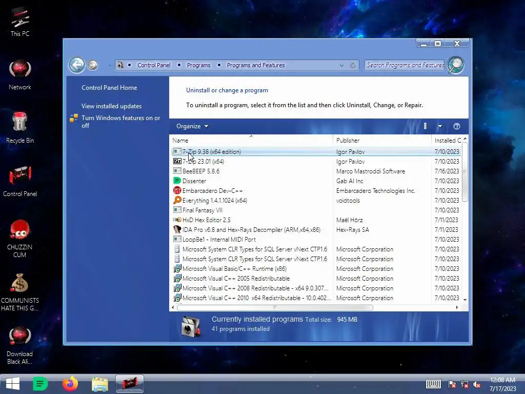The image size is (525, 394).
Task: Open the CHUZZIN desktop shortcut
Action: click(x=20, y=238)
